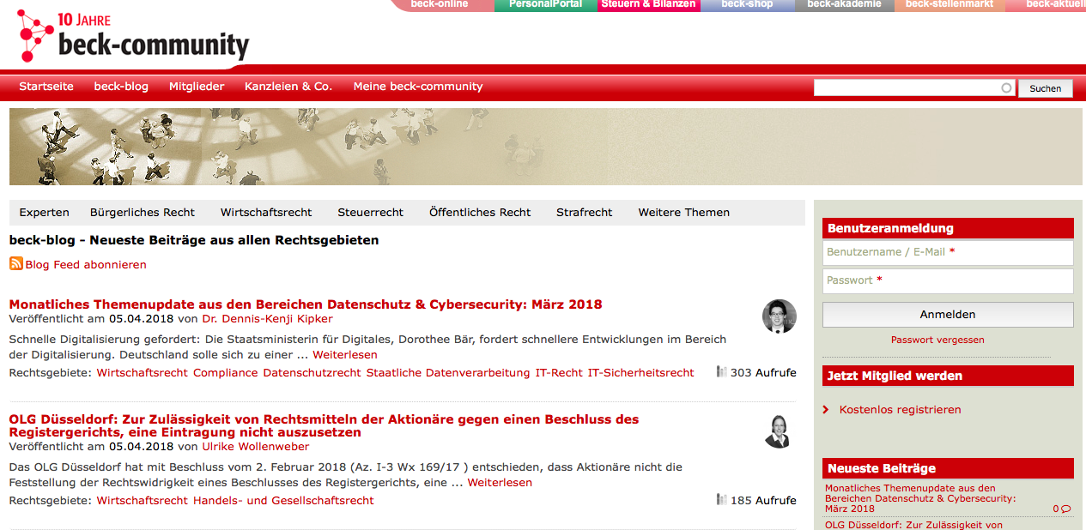Viewport: 1086px width, 530px height.
Task: Go to Startseite in the main menu
Action: tap(46, 87)
